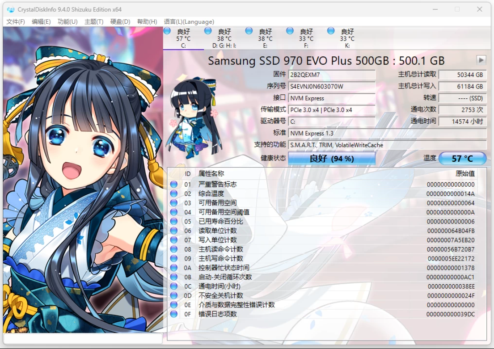Switch to the K: drive tab
The height and width of the screenshot is (349, 494).
[347, 38]
